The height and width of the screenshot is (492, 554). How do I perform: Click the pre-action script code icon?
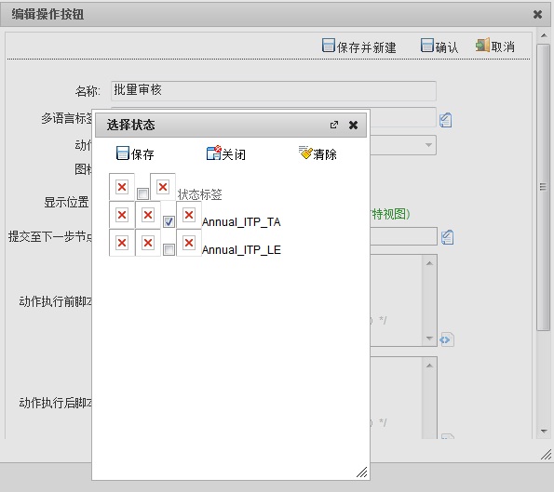click(x=447, y=339)
